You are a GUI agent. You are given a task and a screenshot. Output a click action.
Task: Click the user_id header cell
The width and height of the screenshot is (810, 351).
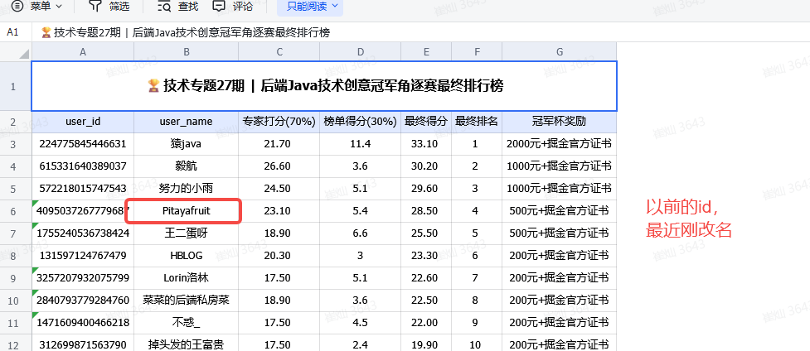(x=83, y=122)
